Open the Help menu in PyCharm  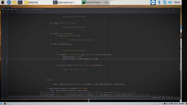coord(16,9)
